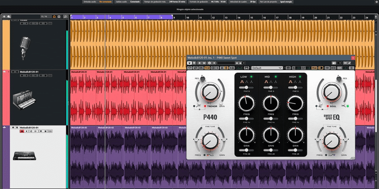The image size is (379, 189).
Task: Open Pan Law de proyecto setting
Action: (275, 2)
